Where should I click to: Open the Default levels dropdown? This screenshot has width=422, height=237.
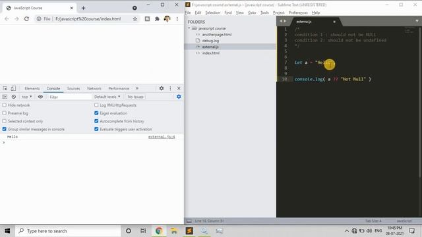pos(107,97)
